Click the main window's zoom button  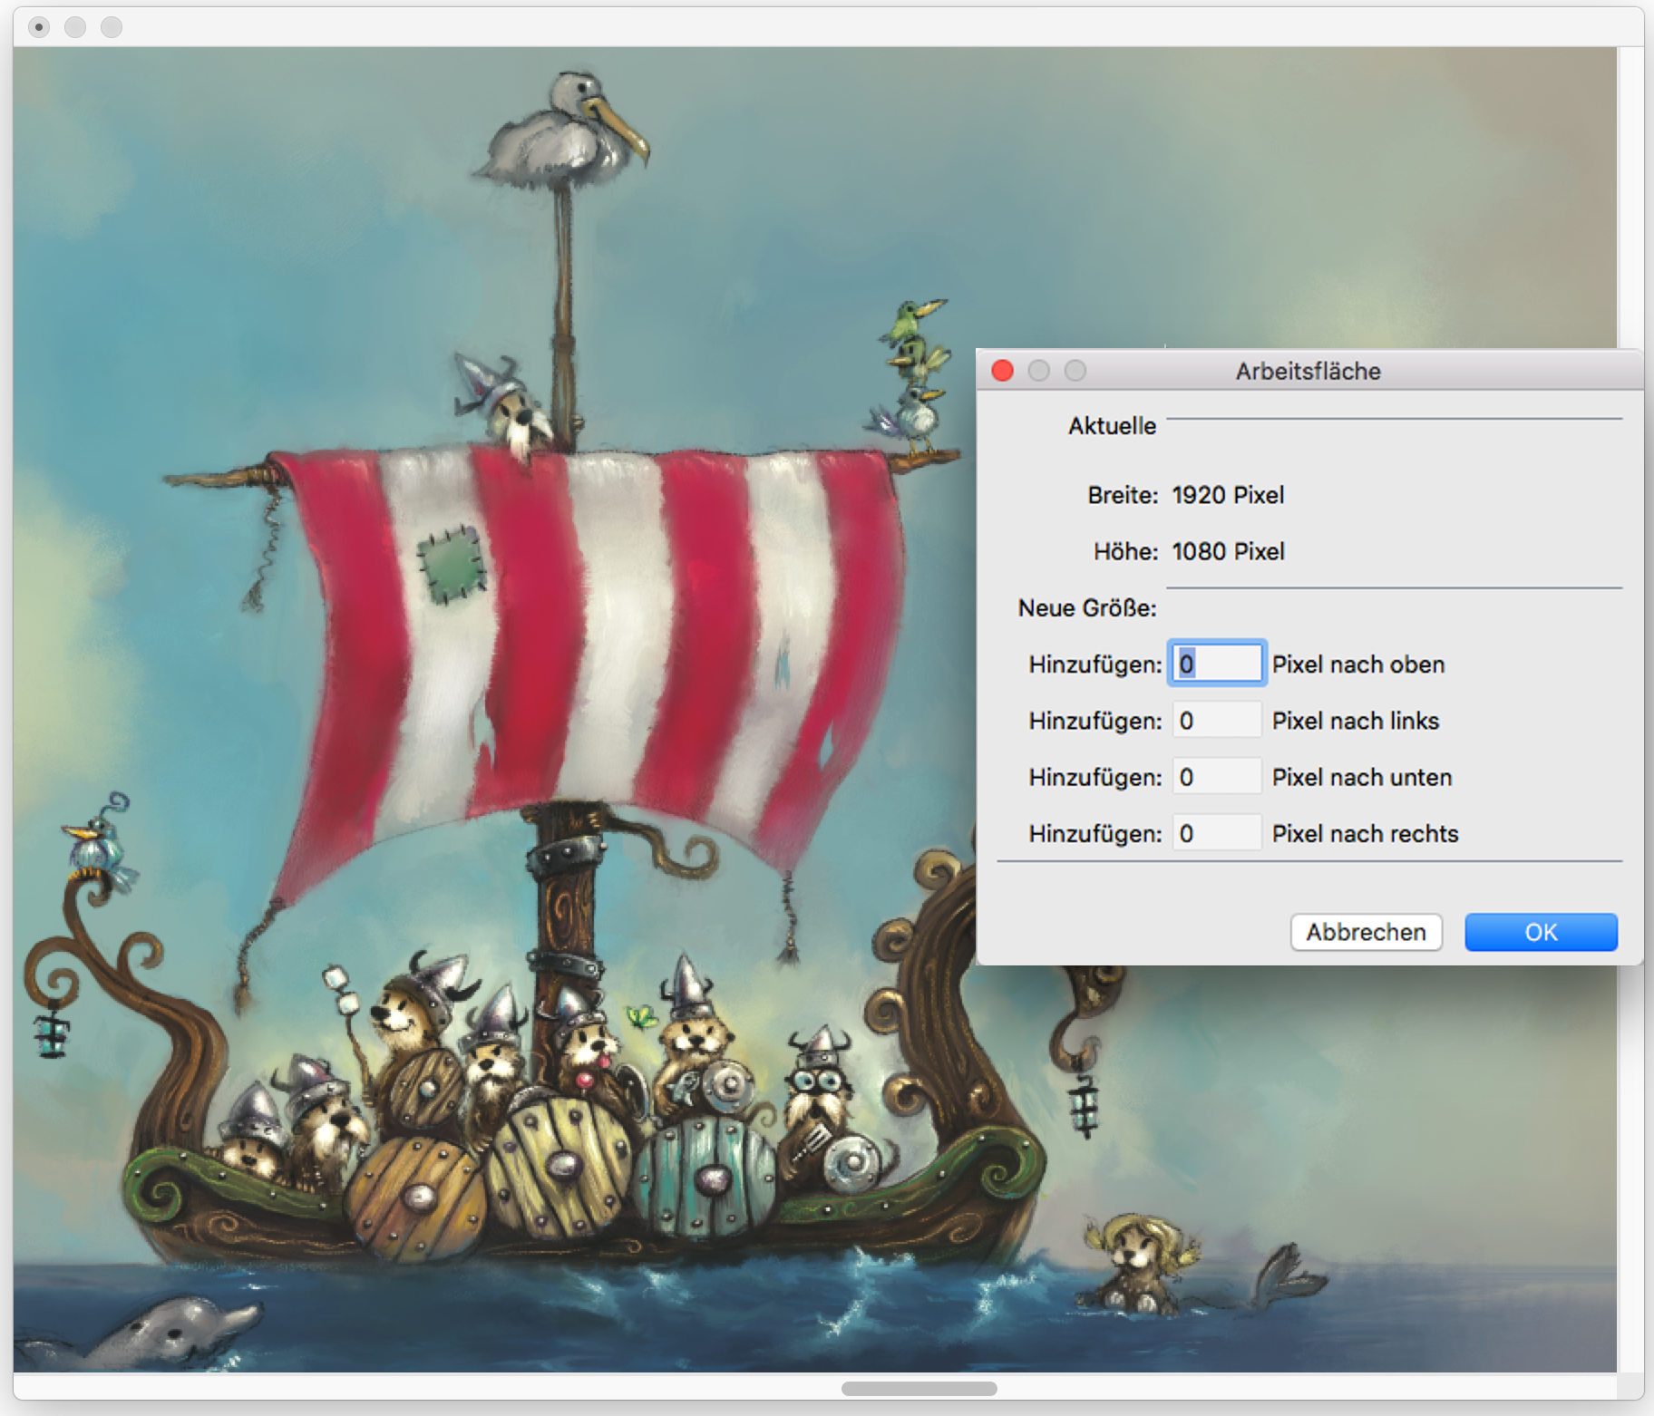(112, 27)
